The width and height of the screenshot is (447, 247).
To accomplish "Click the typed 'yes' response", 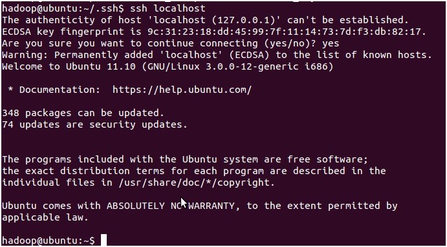I will [x=331, y=43].
